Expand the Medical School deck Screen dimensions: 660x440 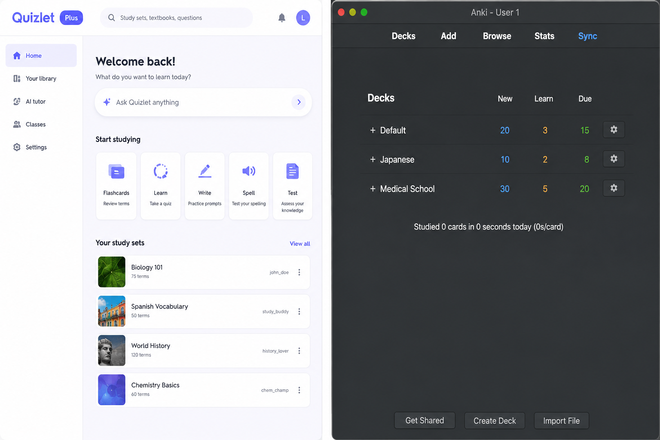click(x=373, y=189)
